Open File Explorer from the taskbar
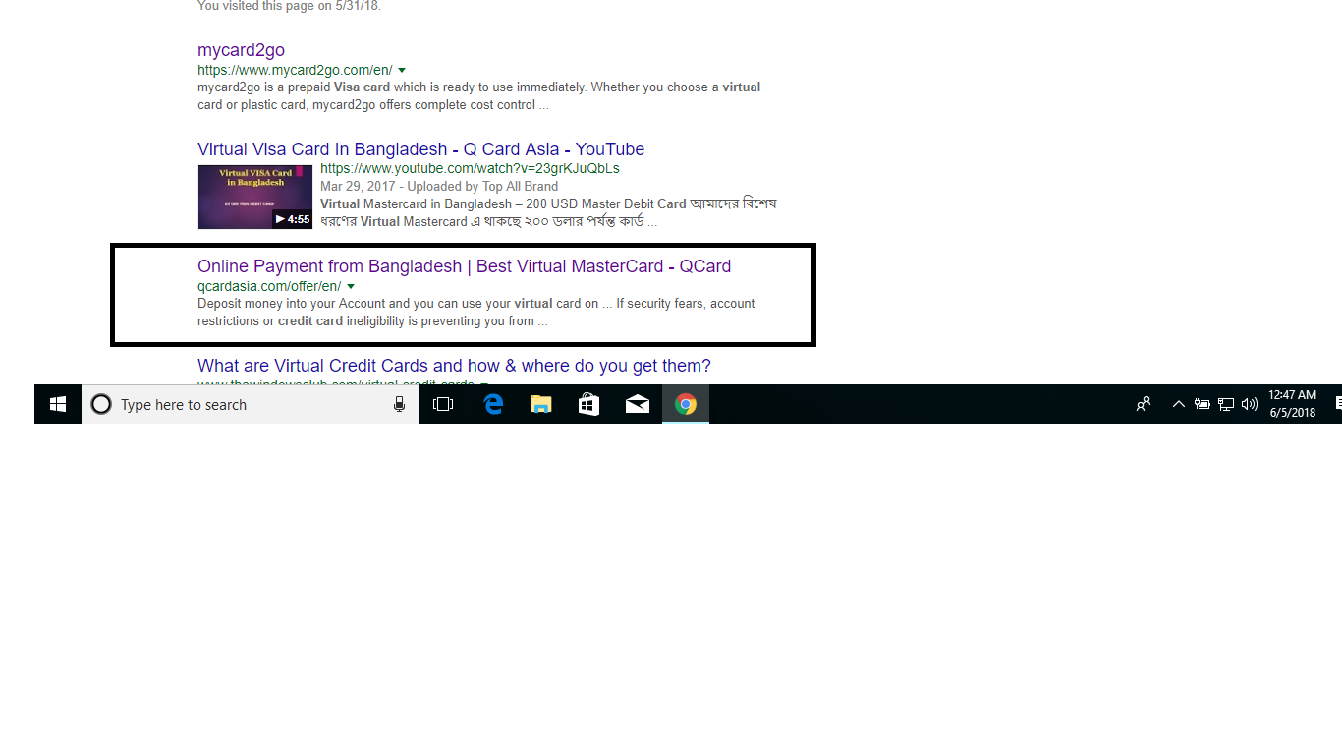The image size is (1342, 755). tap(541, 404)
